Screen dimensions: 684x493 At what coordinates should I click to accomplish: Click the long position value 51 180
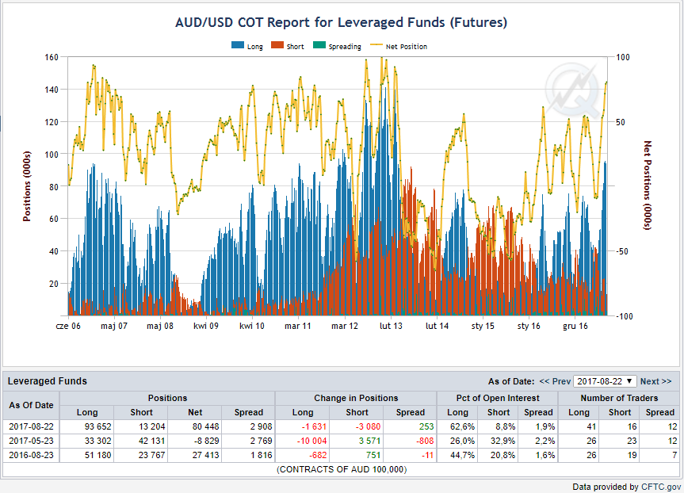97,456
